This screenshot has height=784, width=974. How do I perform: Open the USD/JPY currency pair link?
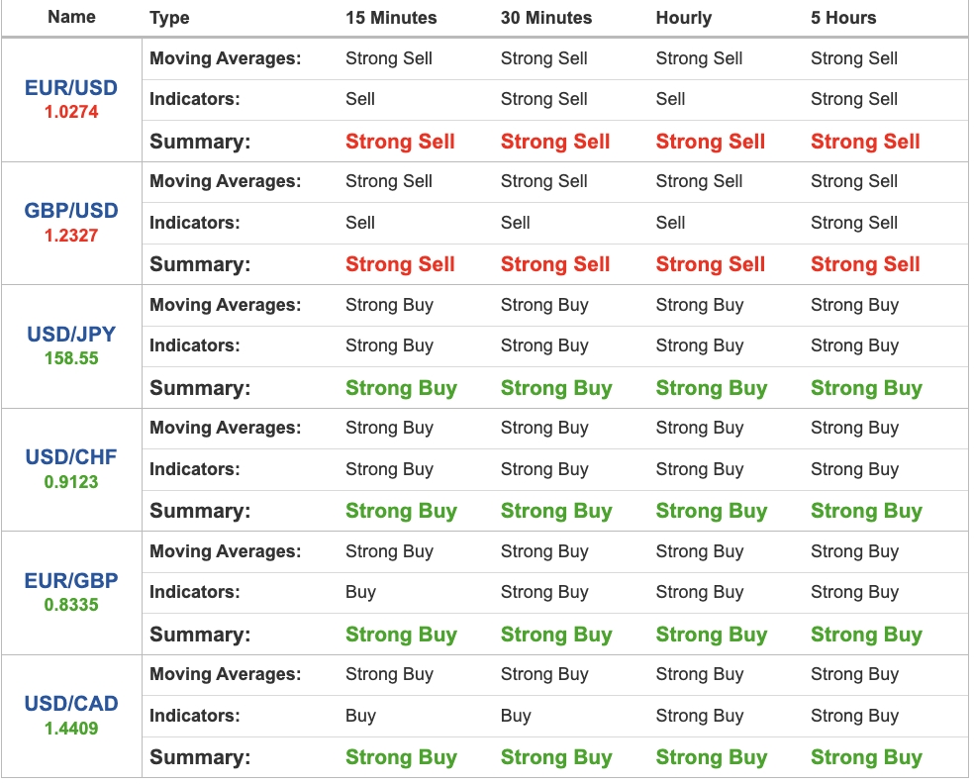coord(71,335)
